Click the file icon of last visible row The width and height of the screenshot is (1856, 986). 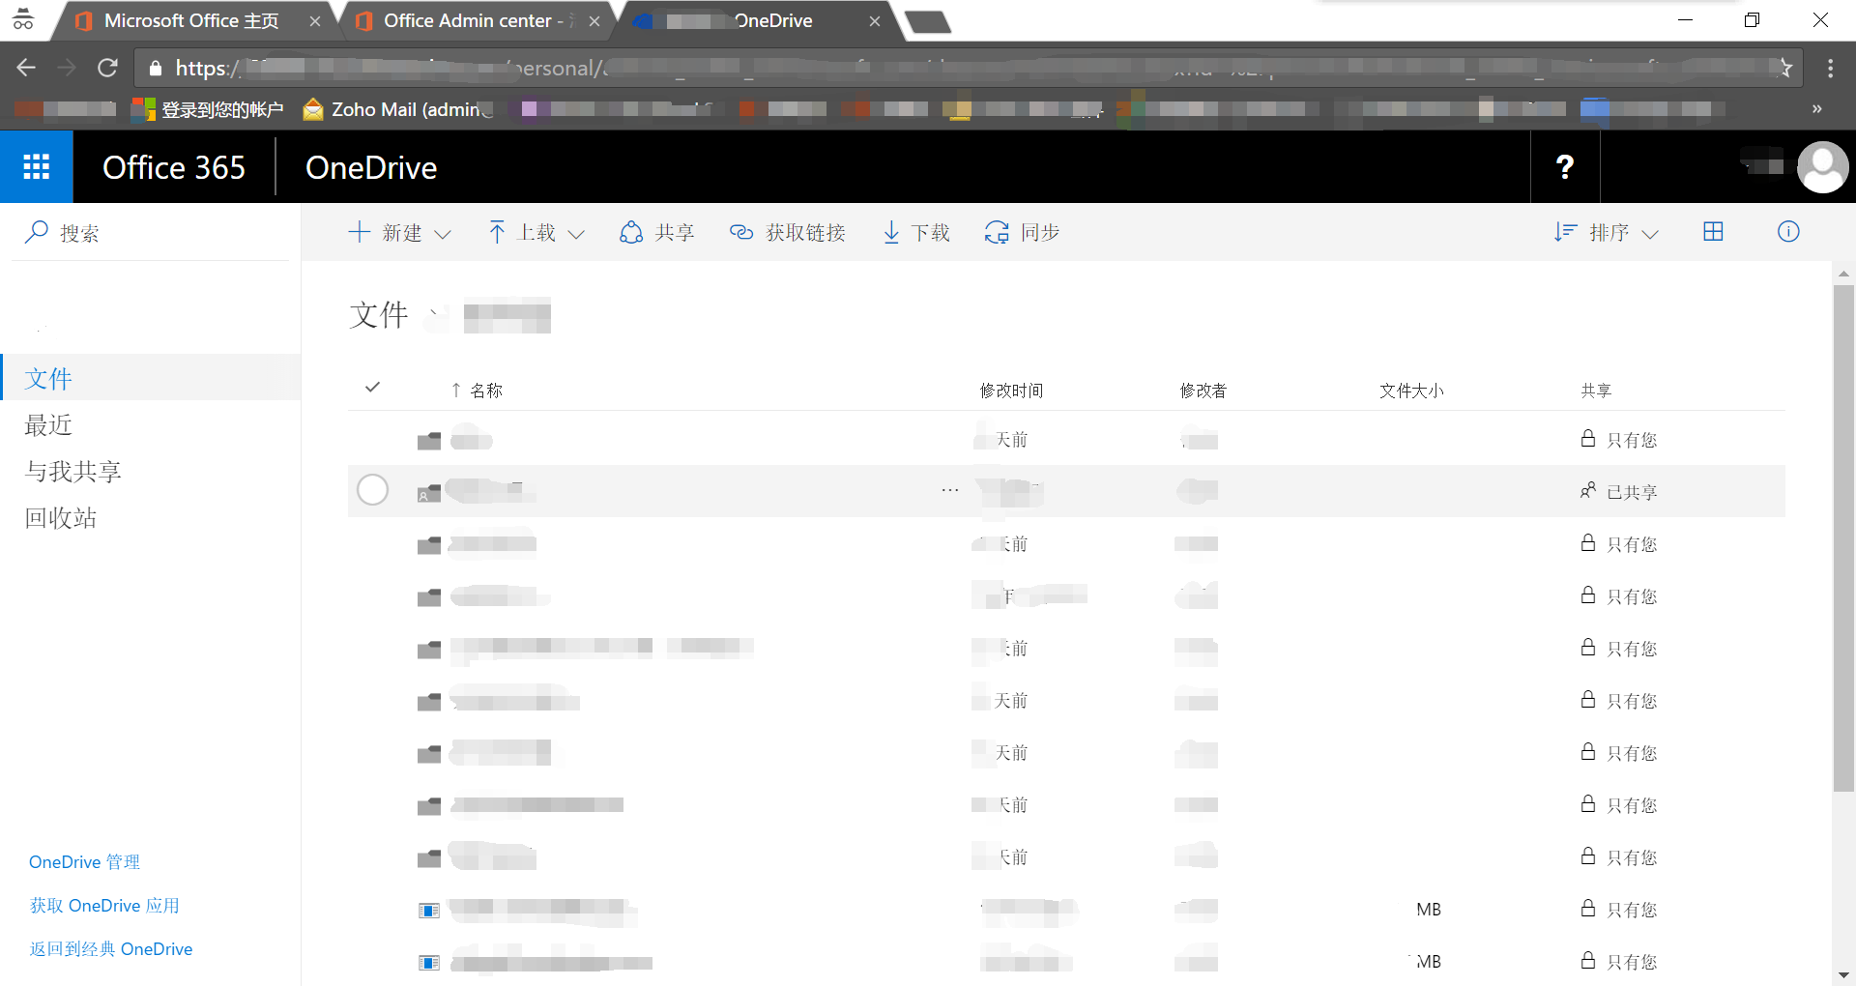point(429,963)
